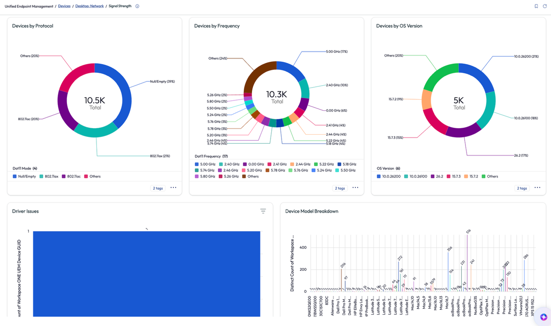Open the filter icon in Driver Issues
Image resolution: width=551 pixels, height=326 pixels.
point(263,211)
